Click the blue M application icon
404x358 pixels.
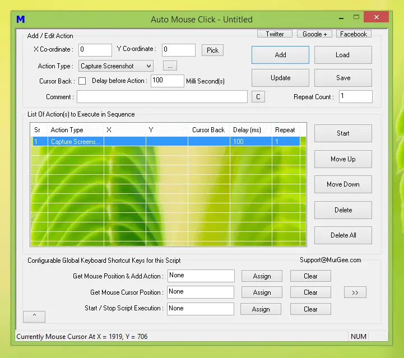coord(21,20)
